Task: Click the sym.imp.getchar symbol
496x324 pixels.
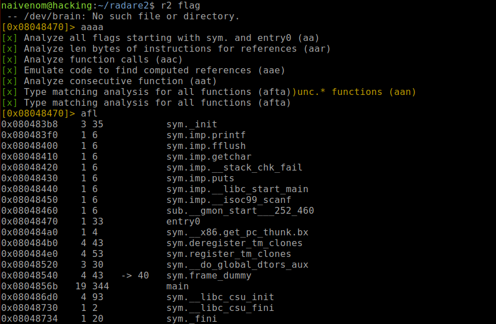Action: [208, 157]
